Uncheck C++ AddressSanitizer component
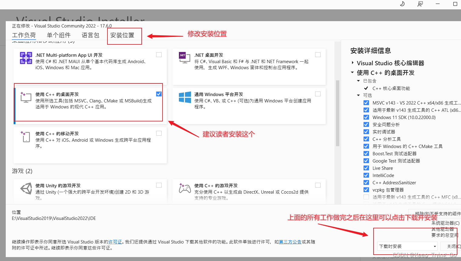461x261 pixels. 366,182
